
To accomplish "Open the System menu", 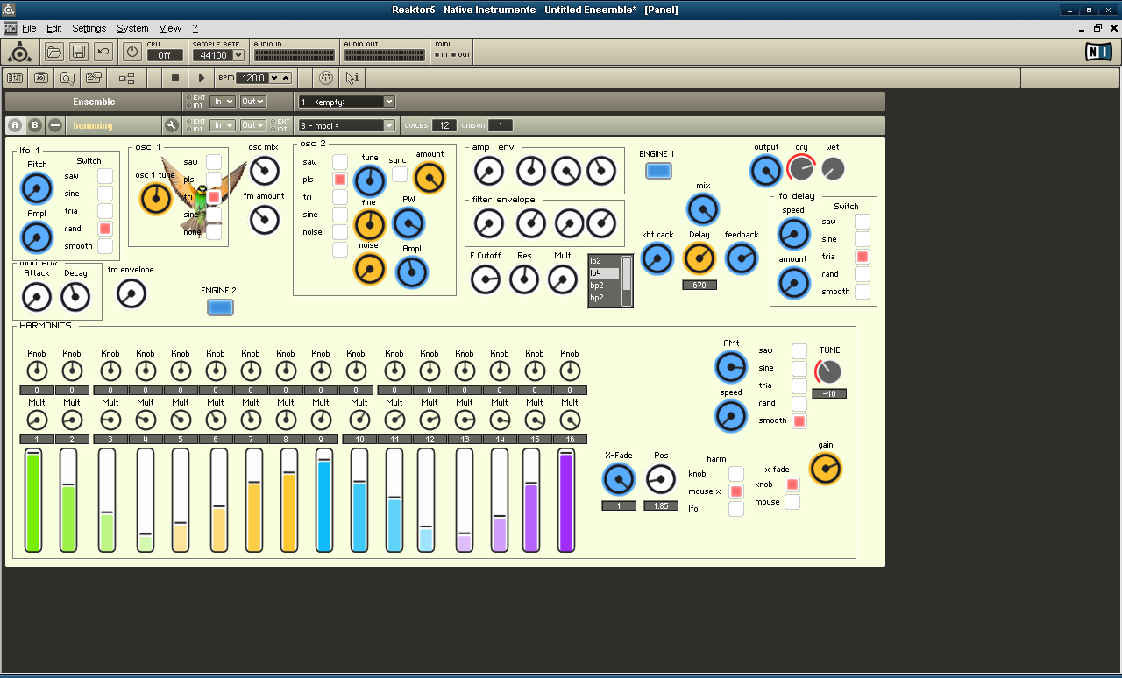I will [x=132, y=28].
